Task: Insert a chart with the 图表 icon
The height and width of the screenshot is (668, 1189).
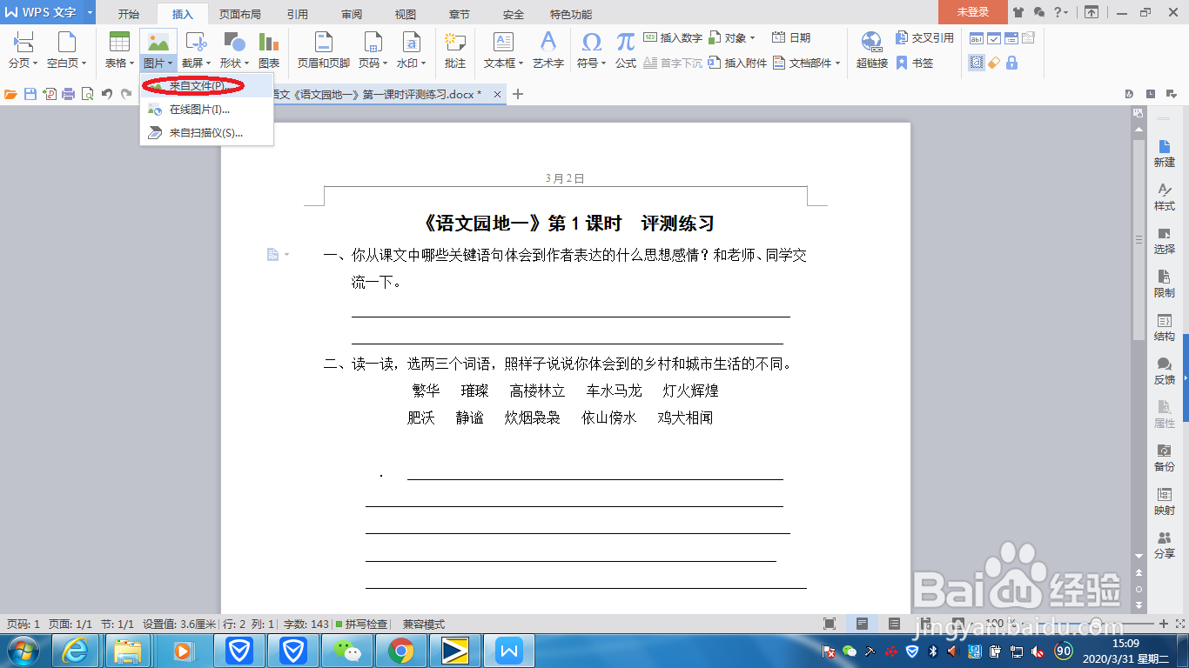Action: click(270, 48)
